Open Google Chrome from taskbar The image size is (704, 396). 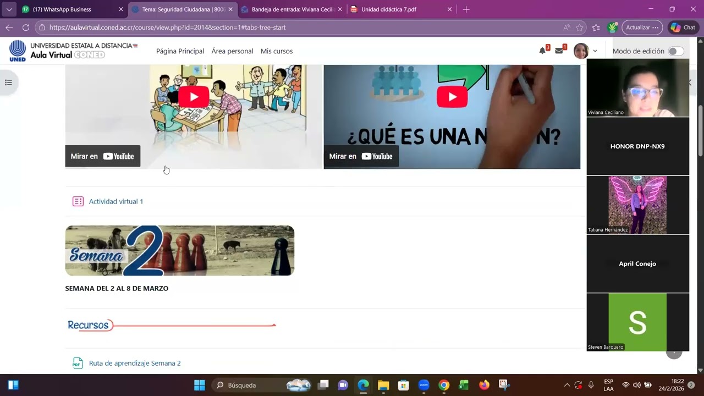(444, 385)
